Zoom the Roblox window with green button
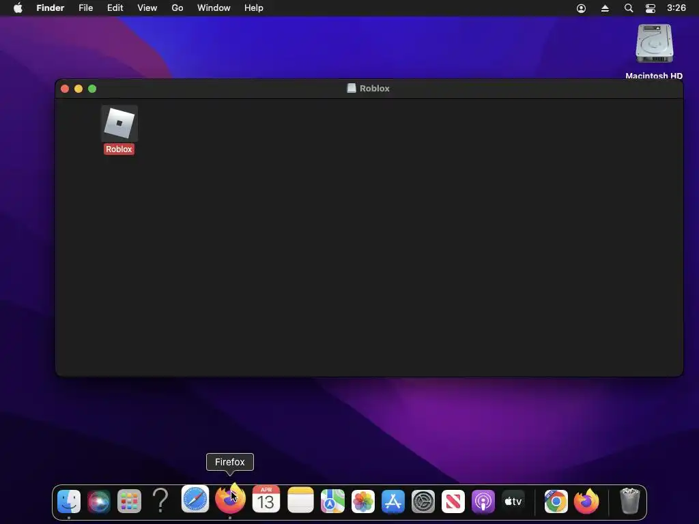The height and width of the screenshot is (524, 699). 92,89
